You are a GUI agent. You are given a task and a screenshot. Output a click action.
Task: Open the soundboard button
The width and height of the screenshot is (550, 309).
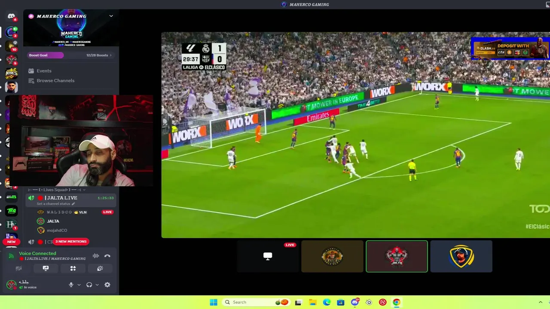pos(100,268)
